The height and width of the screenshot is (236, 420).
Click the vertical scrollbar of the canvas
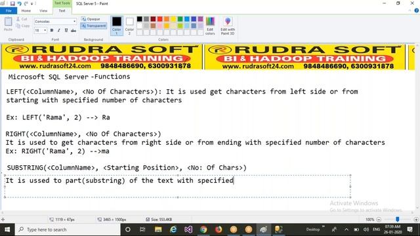(417, 127)
